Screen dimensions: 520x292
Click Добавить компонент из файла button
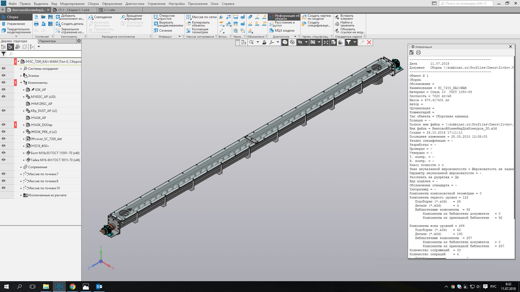(70, 17)
